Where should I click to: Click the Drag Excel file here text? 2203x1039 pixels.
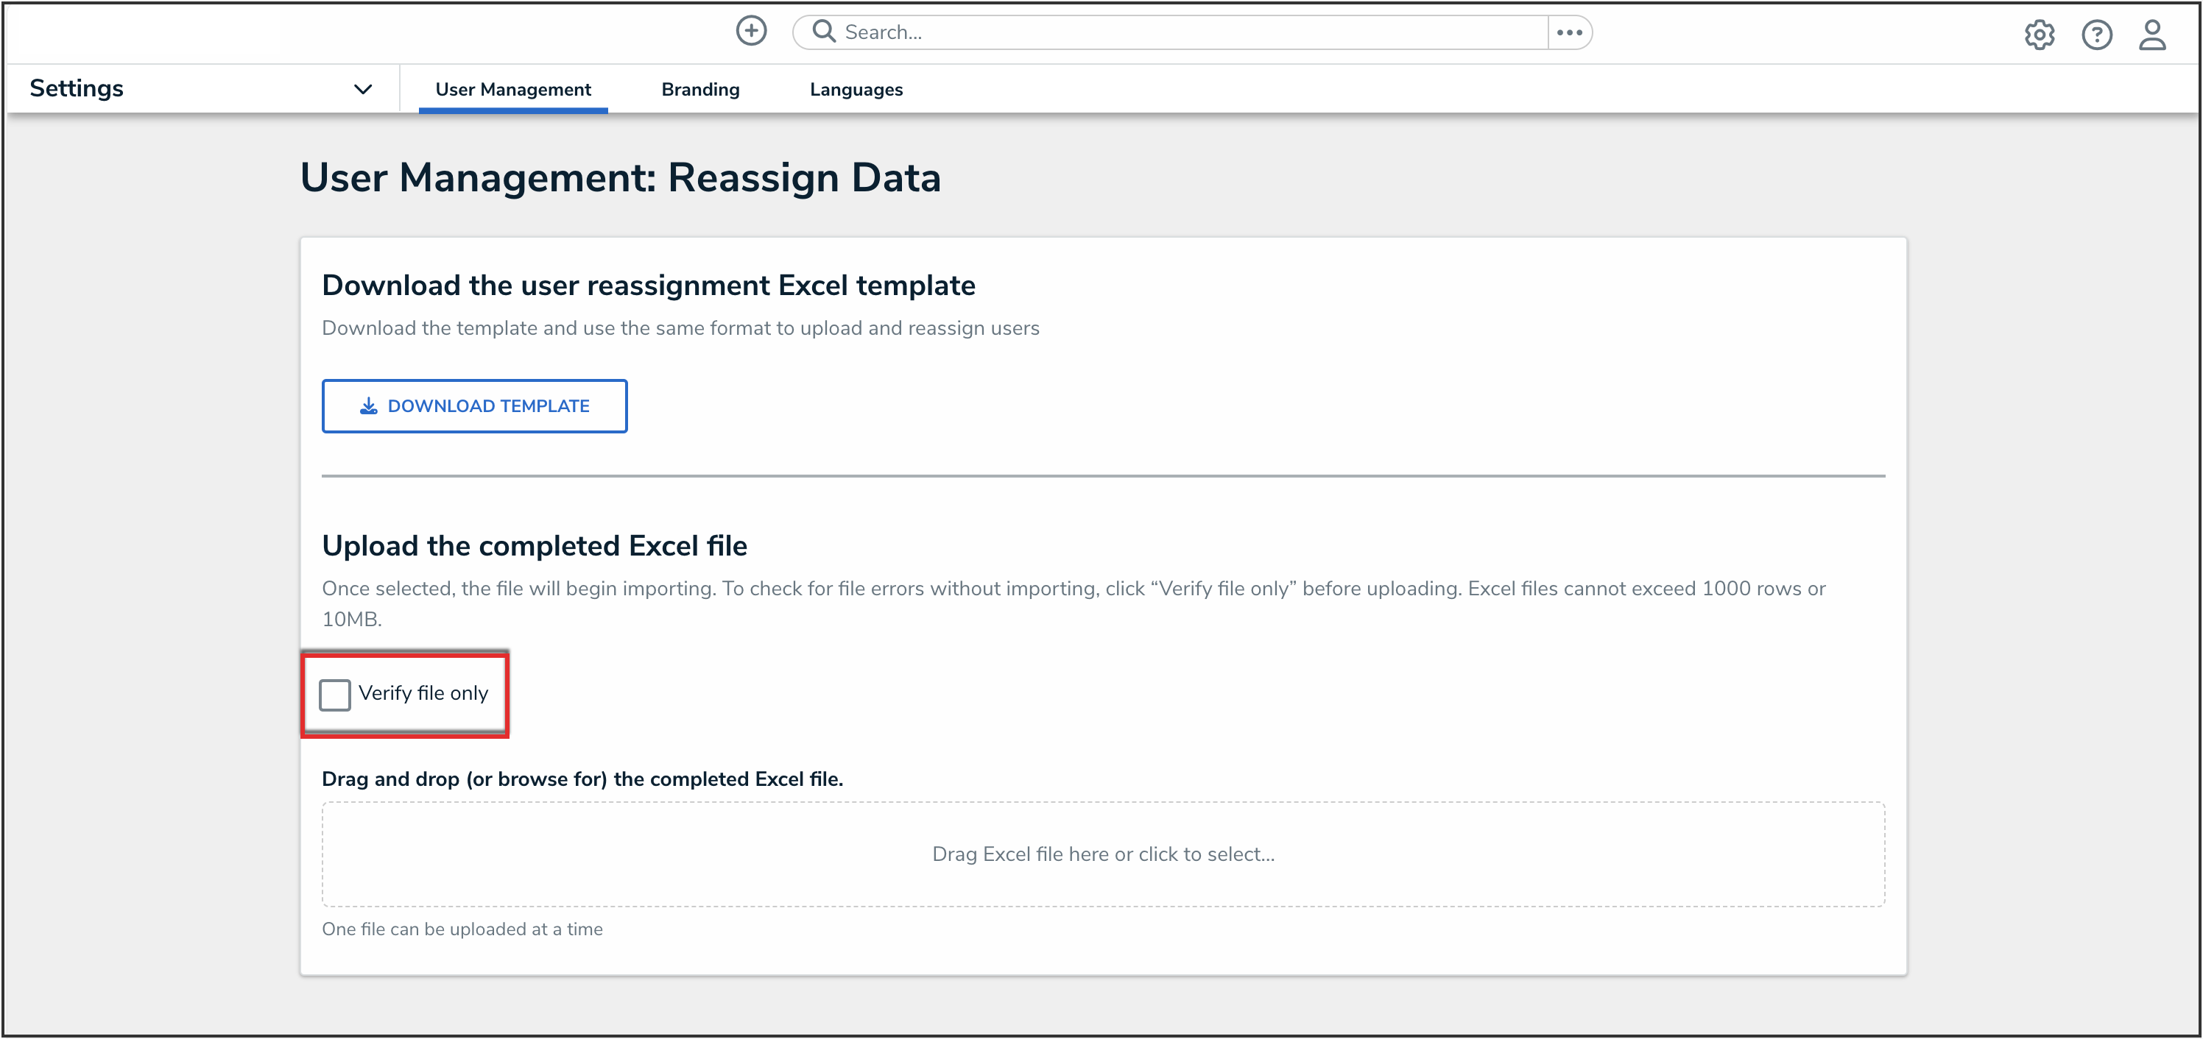(x=1103, y=854)
